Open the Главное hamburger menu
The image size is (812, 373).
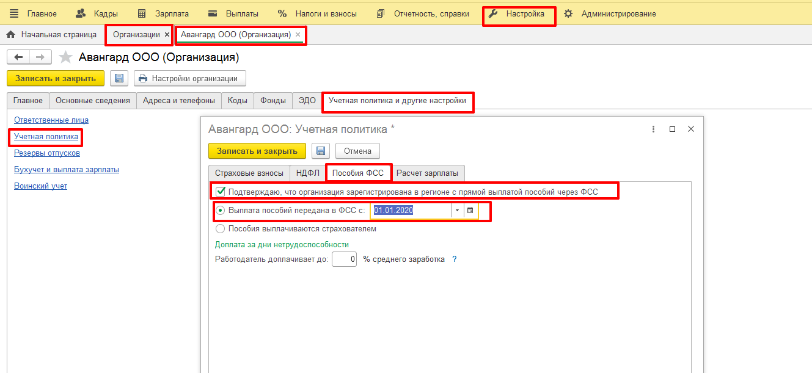tap(14, 13)
